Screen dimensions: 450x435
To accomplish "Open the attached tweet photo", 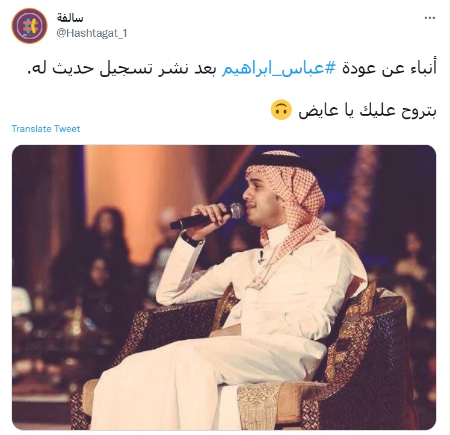I will (224, 287).
